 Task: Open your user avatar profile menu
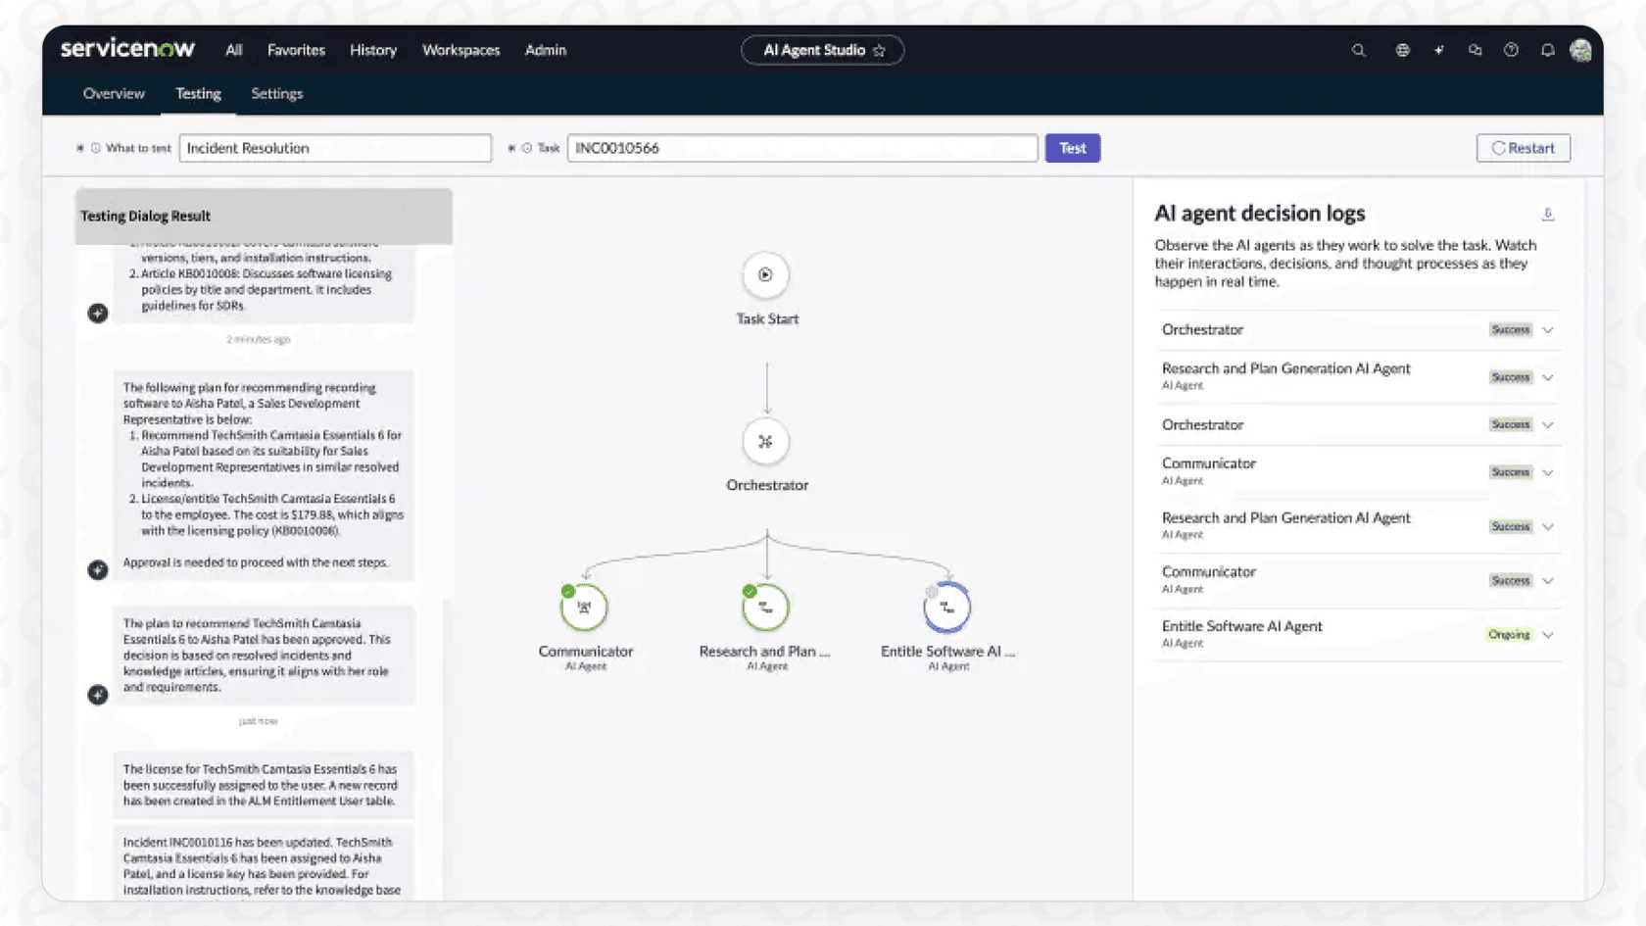click(x=1581, y=50)
